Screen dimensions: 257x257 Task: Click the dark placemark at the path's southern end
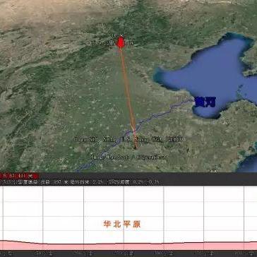tap(136, 148)
